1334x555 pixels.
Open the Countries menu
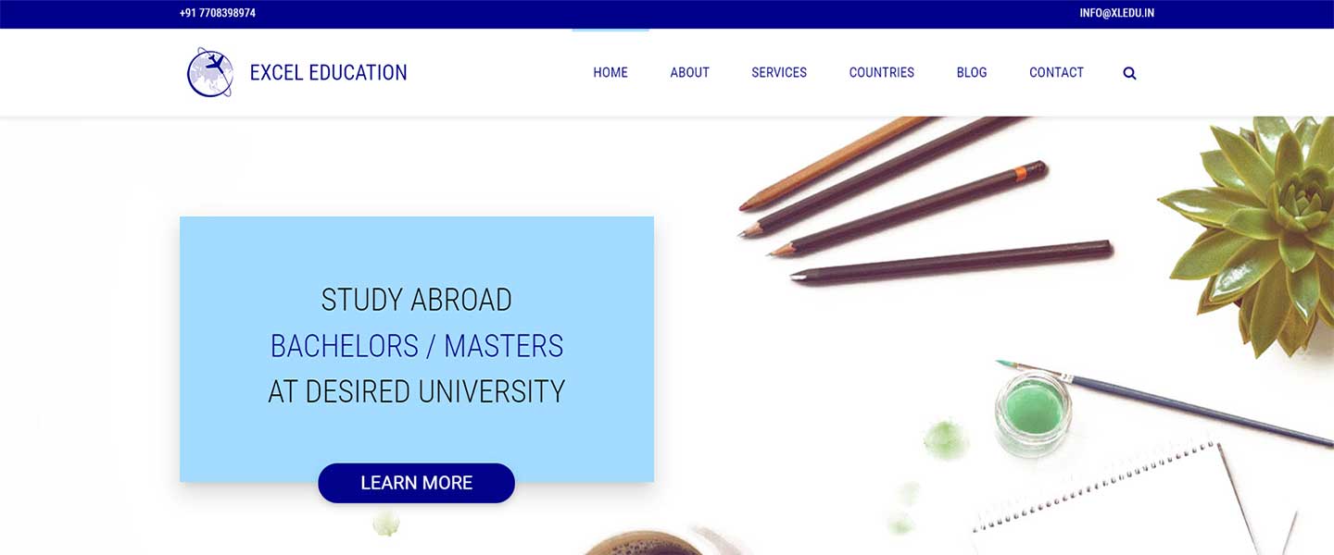click(882, 72)
